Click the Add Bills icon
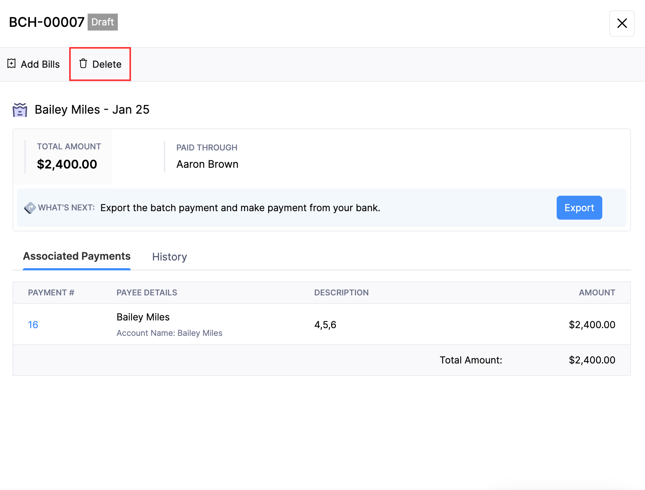The width and height of the screenshot is (645, 490). point(11,64)
